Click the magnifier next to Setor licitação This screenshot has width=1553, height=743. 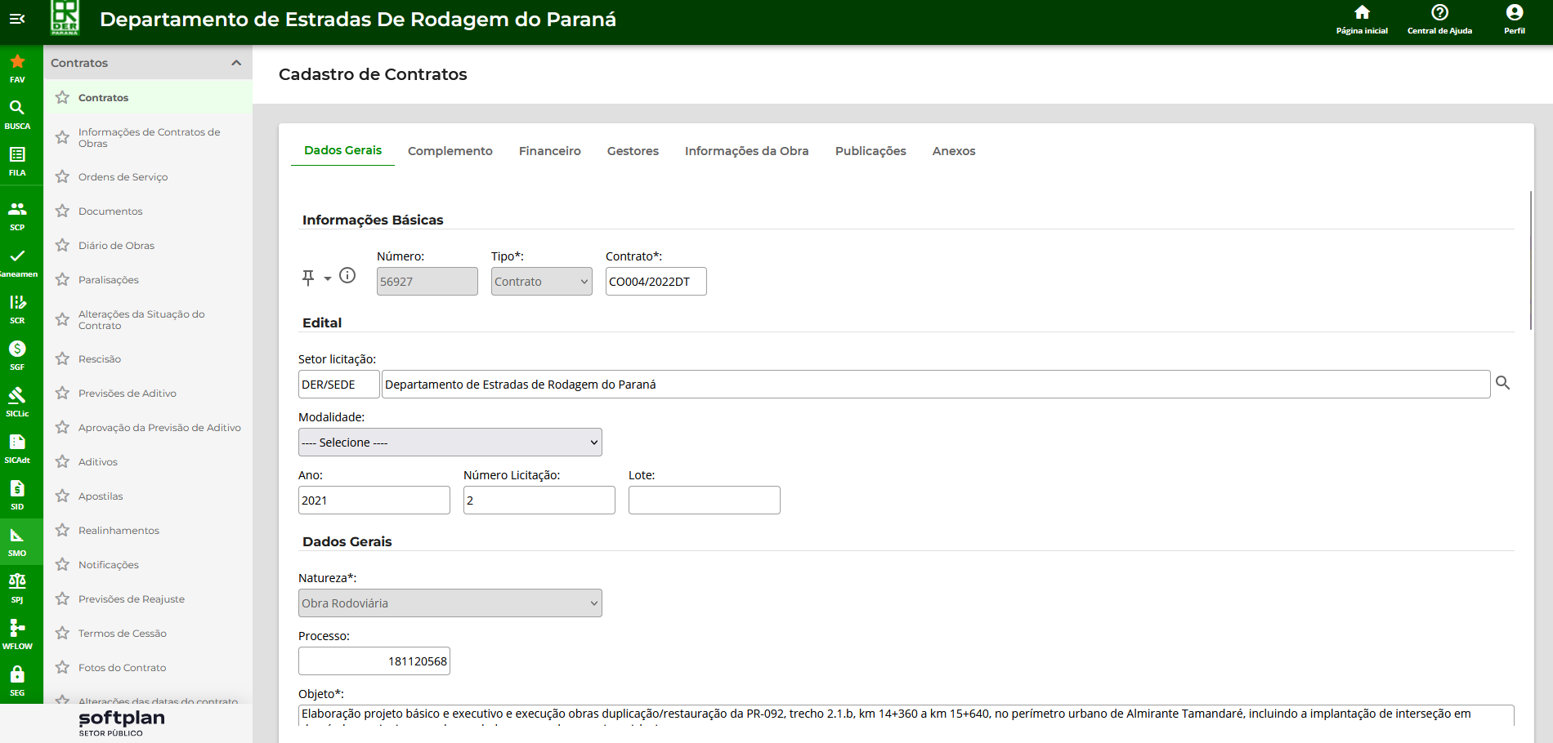click(1502, 383)
